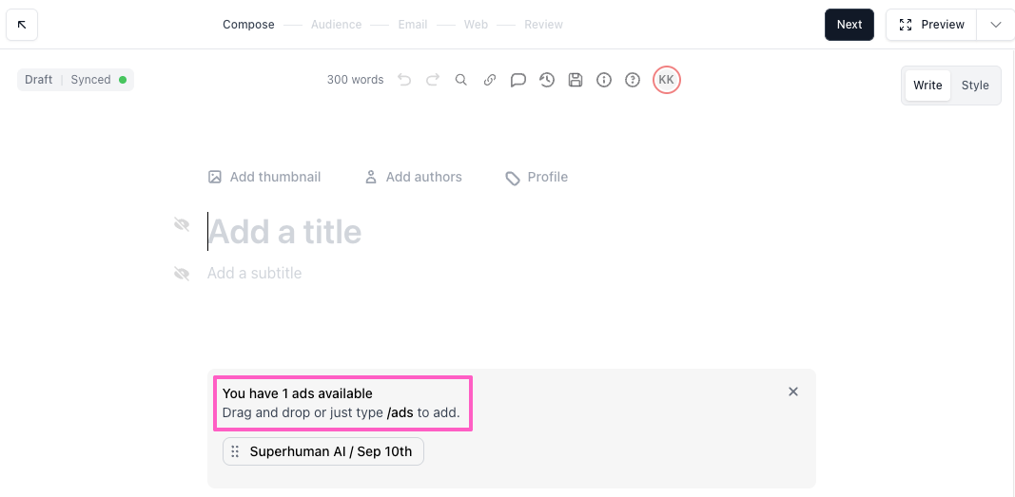
Task: Click the info circle icon
Action: point(604,80)
